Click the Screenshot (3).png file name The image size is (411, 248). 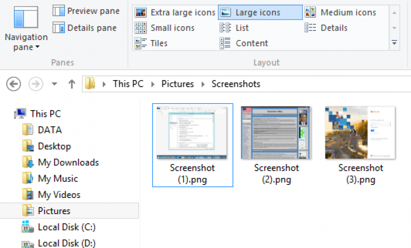click(x=361, y=174)
